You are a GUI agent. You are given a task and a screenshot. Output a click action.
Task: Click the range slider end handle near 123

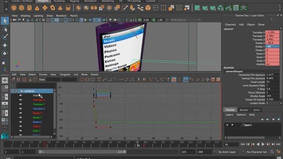[125, 152]
